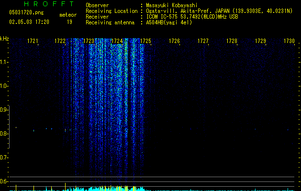301x191 pixels.
Task: Click the 'Observer' field label
Action: click(x=97, y=5)
